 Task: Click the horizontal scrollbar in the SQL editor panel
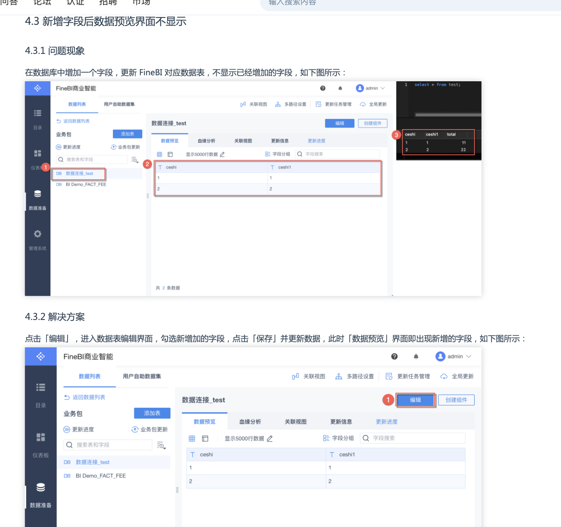pos(448,115)
